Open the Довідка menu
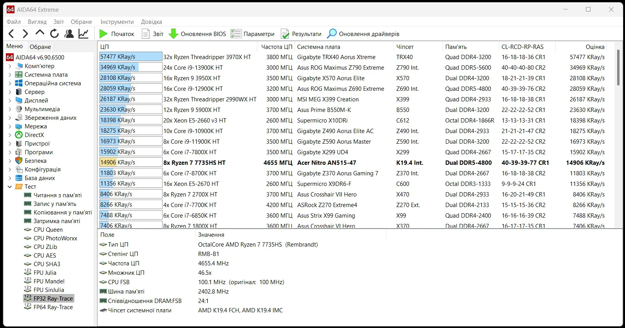 (151, 22)
